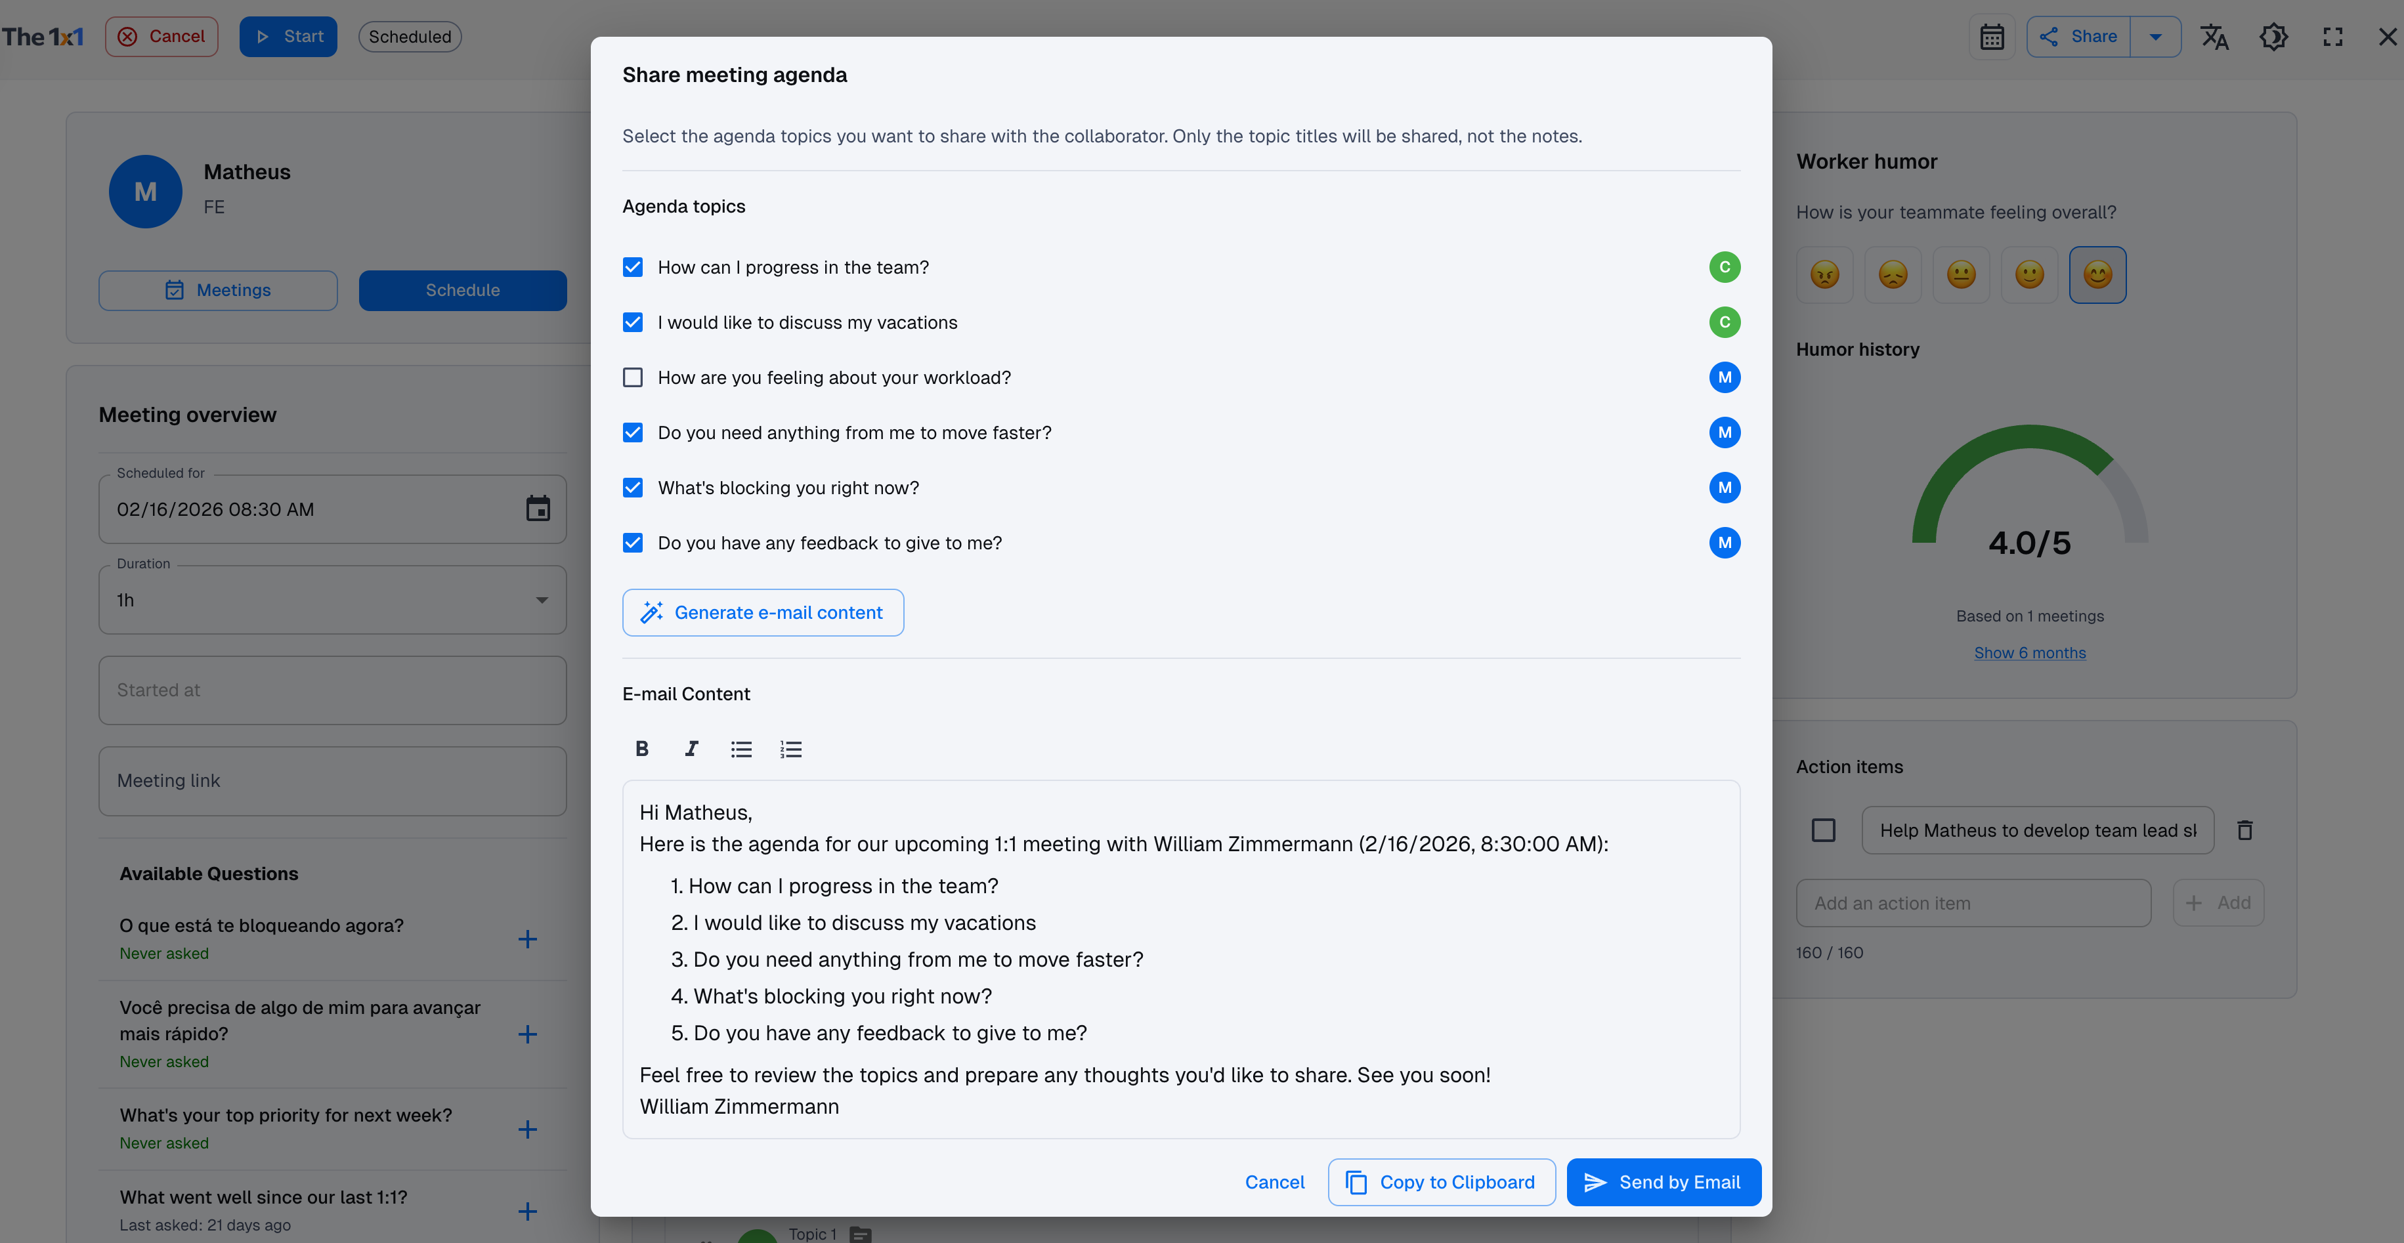Open the calendar icon in top bar

coord(1992,36)
